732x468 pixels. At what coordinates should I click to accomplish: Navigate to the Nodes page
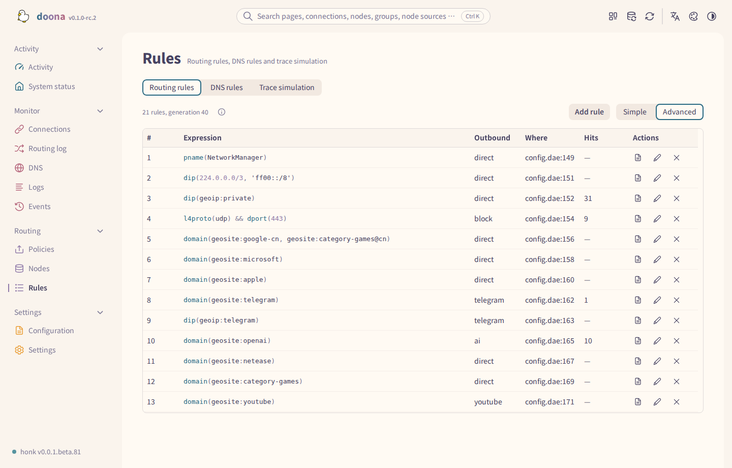click(59, 269)
